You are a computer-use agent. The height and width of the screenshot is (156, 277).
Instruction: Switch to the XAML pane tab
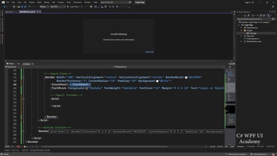coord(26,64)
